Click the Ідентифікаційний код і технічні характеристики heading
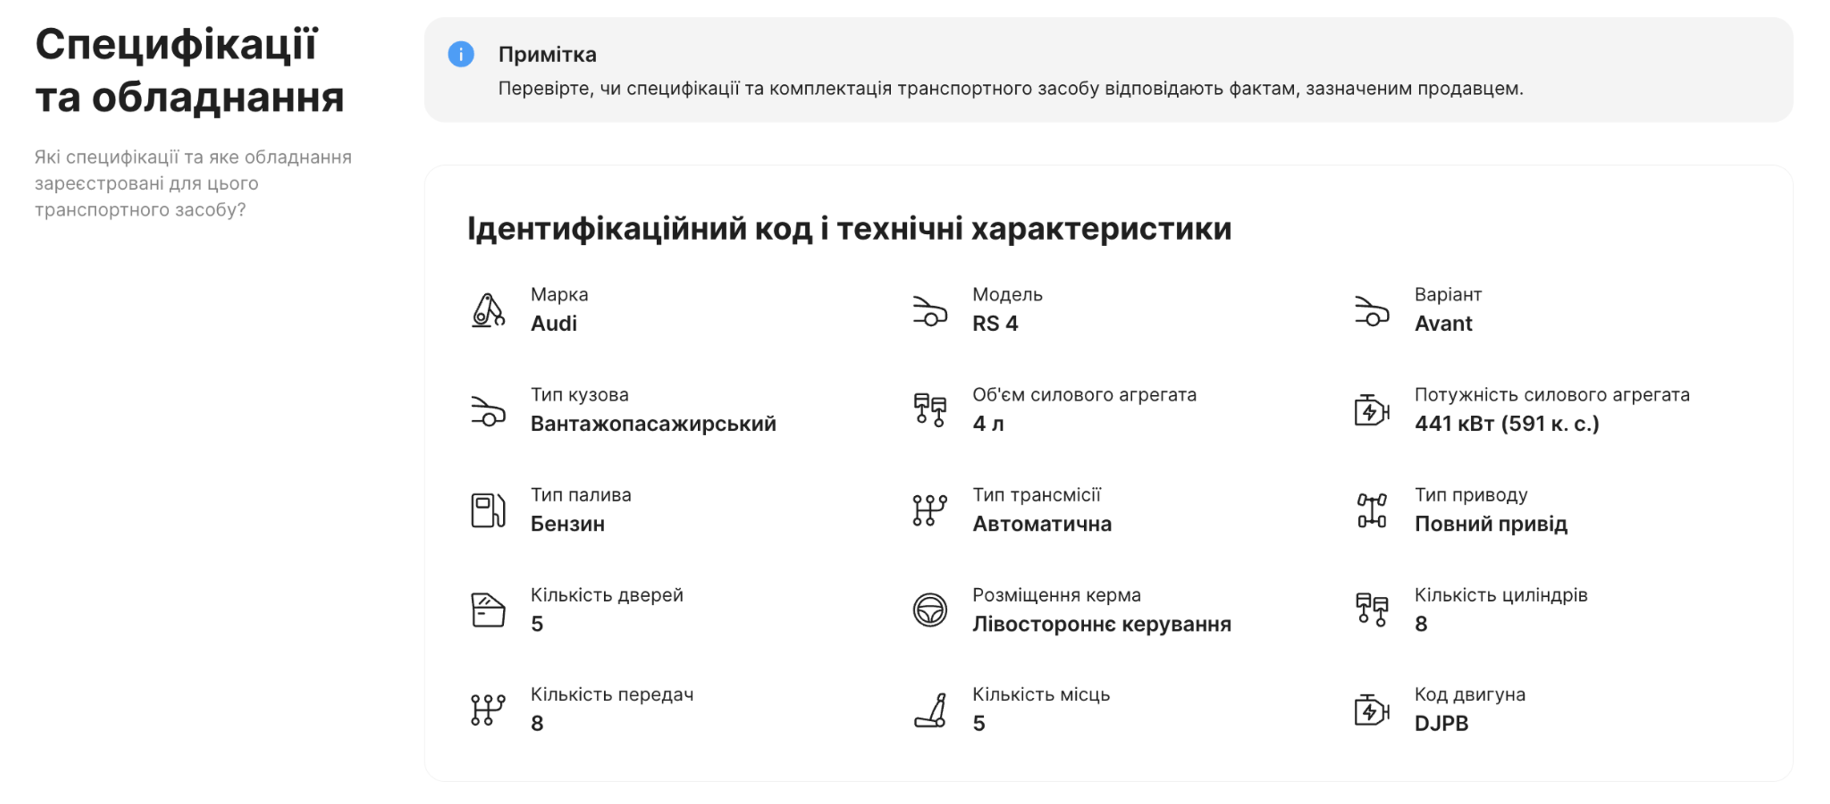 tap(849, 229)
